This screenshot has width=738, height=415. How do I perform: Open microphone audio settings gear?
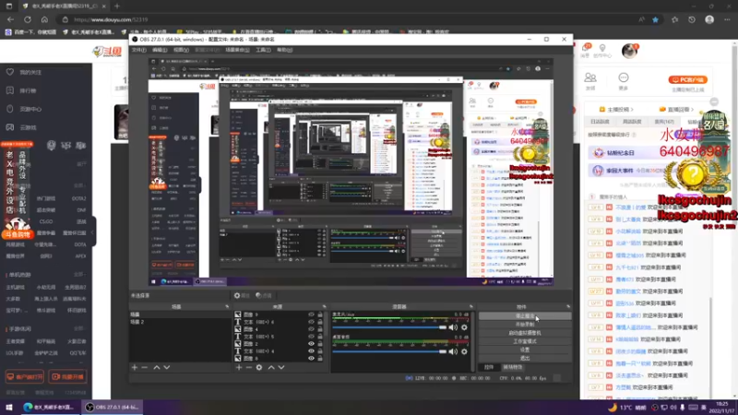pos(464,327)
